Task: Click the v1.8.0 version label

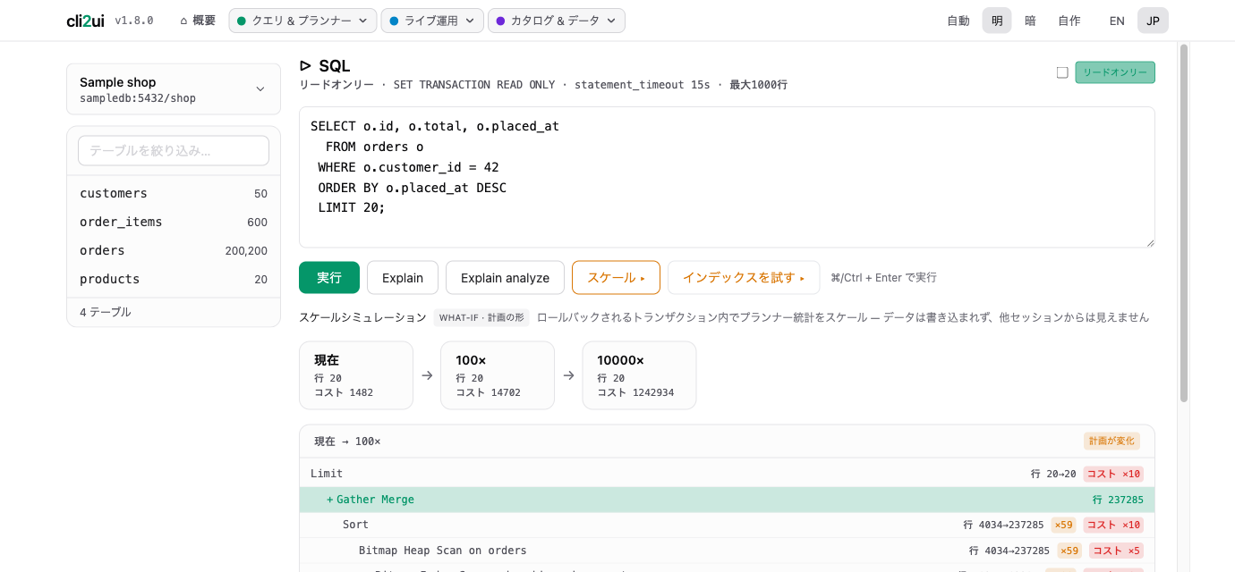Action: 134,21
